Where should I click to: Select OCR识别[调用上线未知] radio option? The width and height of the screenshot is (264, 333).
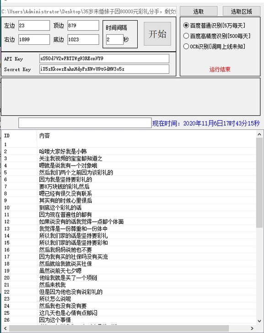pyautogui.click(x=214, y=46)
